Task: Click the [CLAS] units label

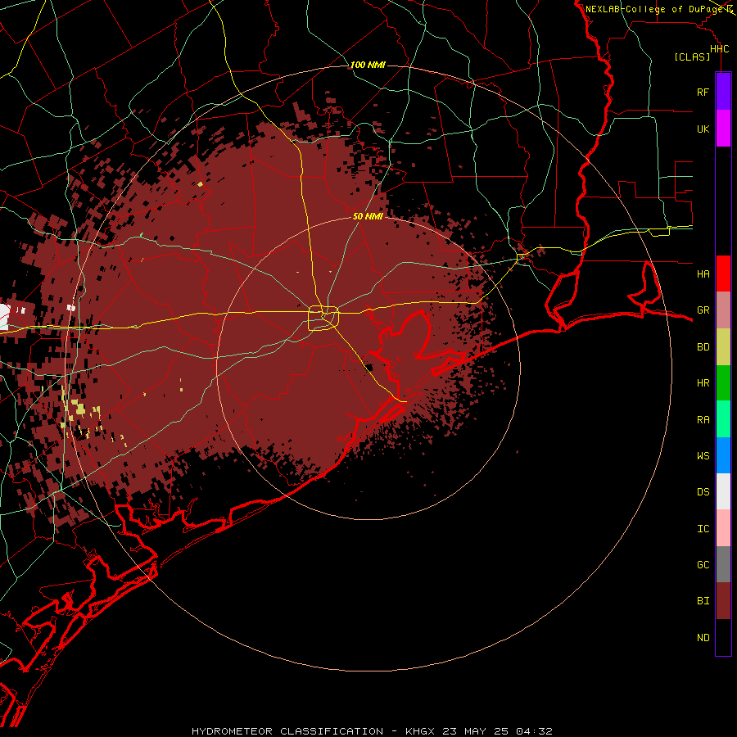Action: [x=692, y=57]
